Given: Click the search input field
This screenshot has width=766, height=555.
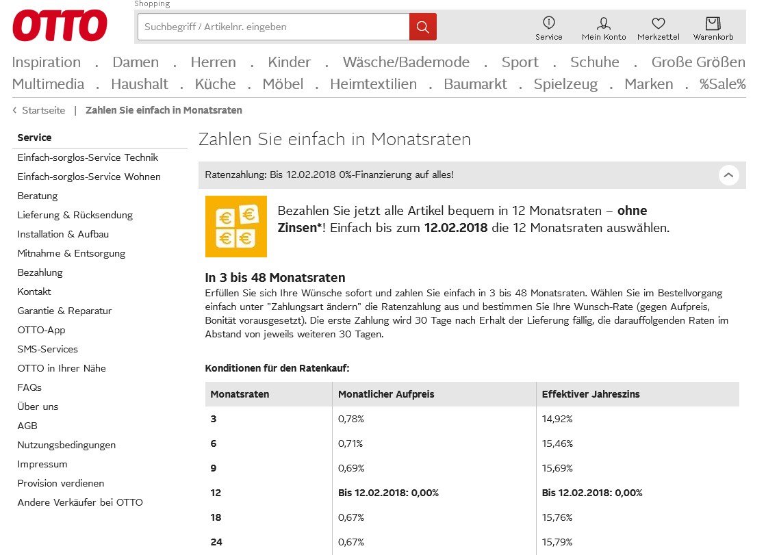Looking at the screenshot, I should (x=272, y=27).
